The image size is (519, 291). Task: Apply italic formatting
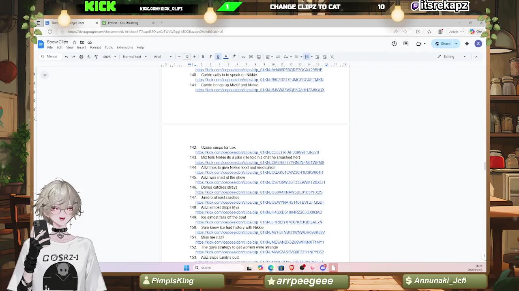coord(210,57)
